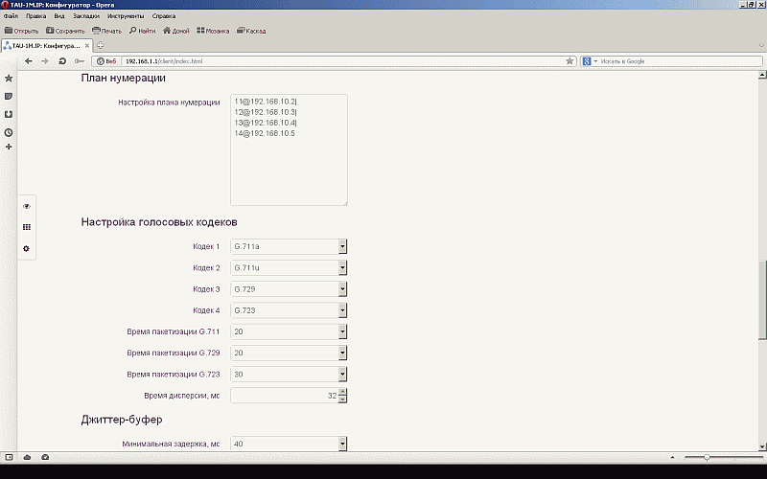Screen dimensions: 767x479
Task: Click the eye icon in page sidebar
Action: (x=27, y=206)
